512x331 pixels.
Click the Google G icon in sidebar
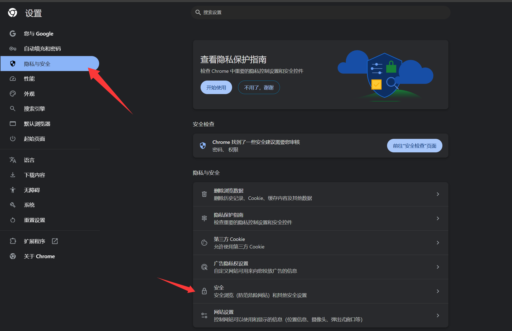(x=13, y=34)
